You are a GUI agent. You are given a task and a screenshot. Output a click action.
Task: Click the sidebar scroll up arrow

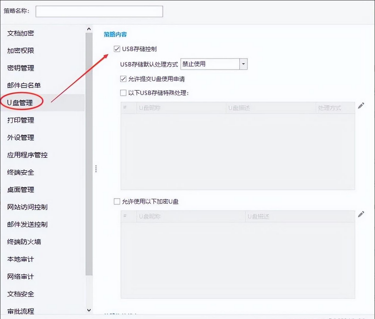[x=89, y=29]
